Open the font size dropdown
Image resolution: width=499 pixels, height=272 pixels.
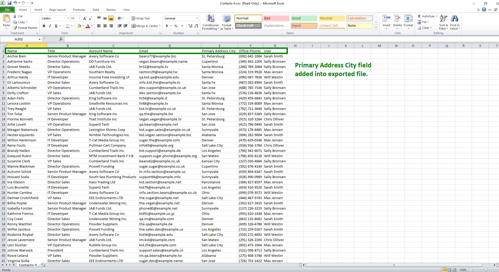click(80, 18)
